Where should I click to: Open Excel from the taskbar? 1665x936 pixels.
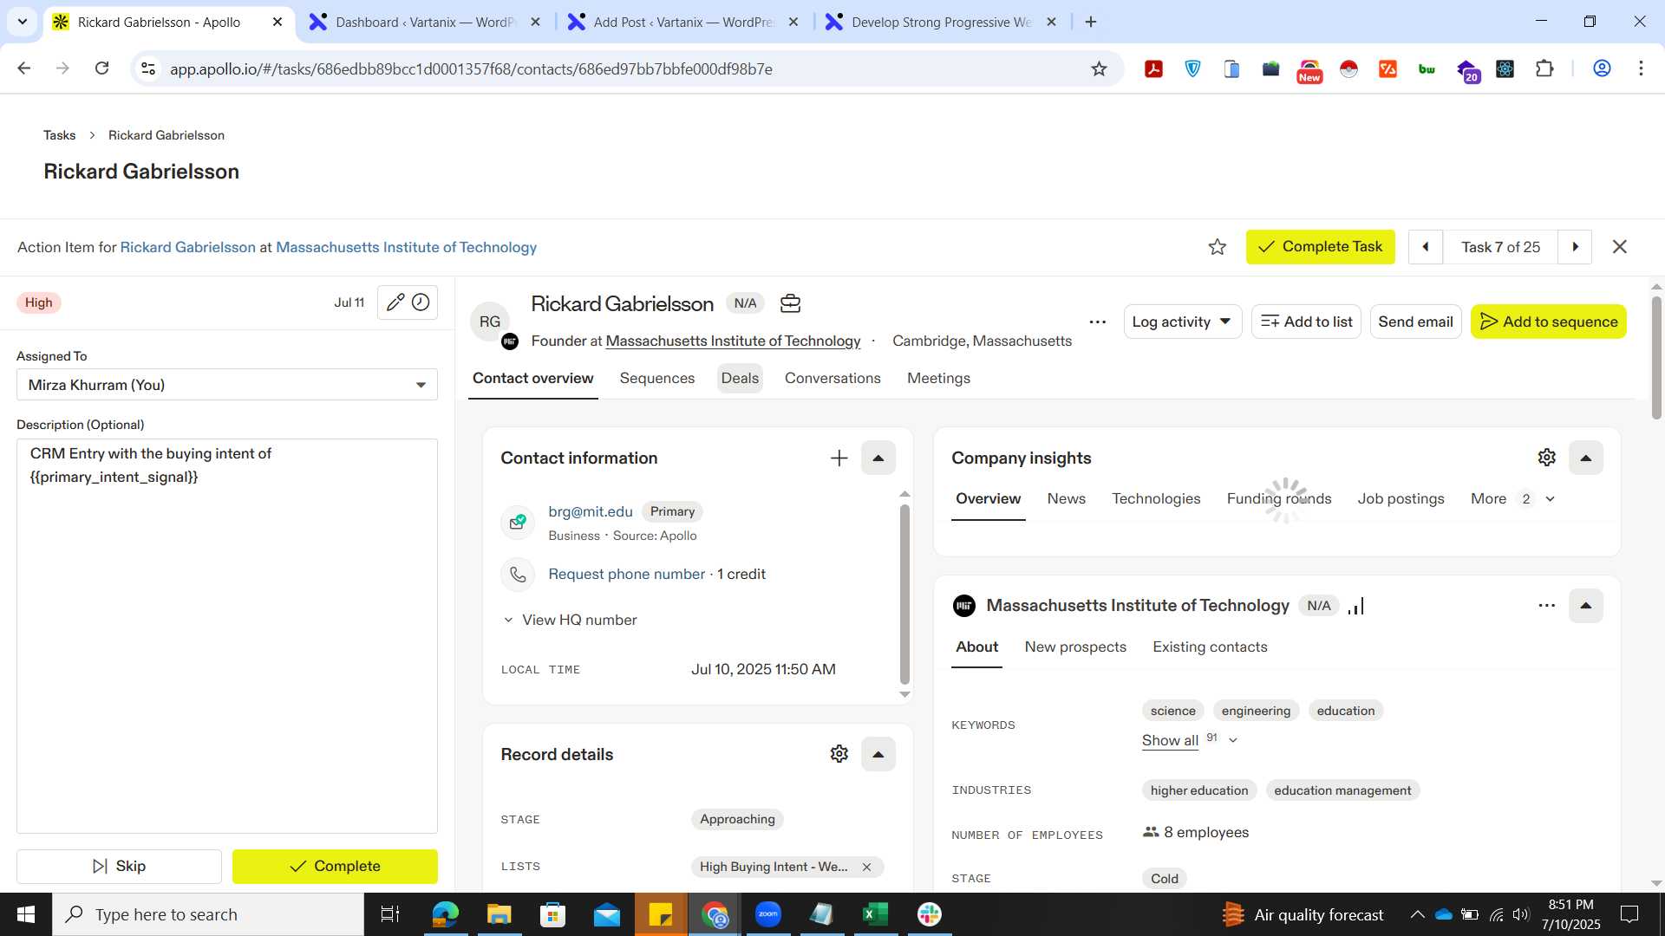[876, 914]
